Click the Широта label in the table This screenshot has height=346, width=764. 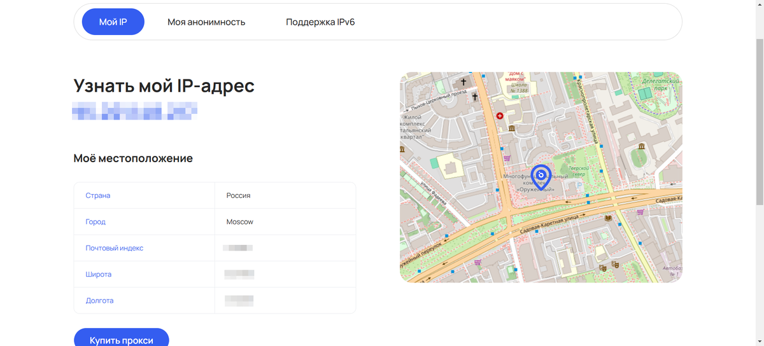(x=99, y=274)
